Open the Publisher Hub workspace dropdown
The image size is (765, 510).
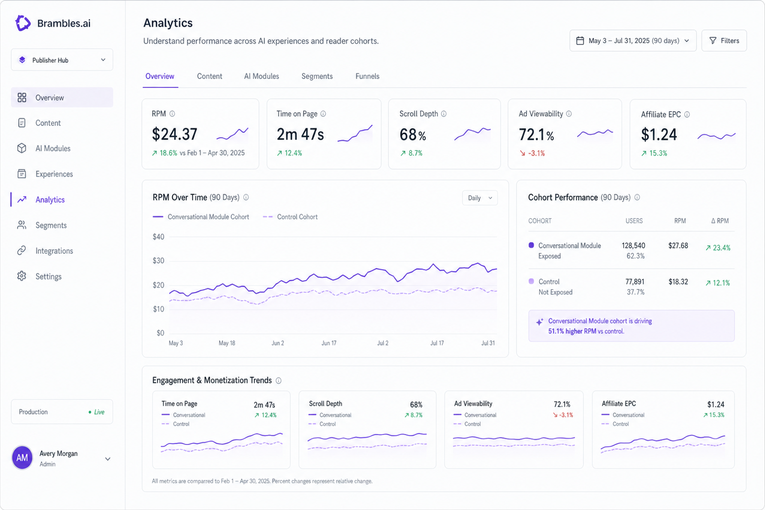coord(62,60)
